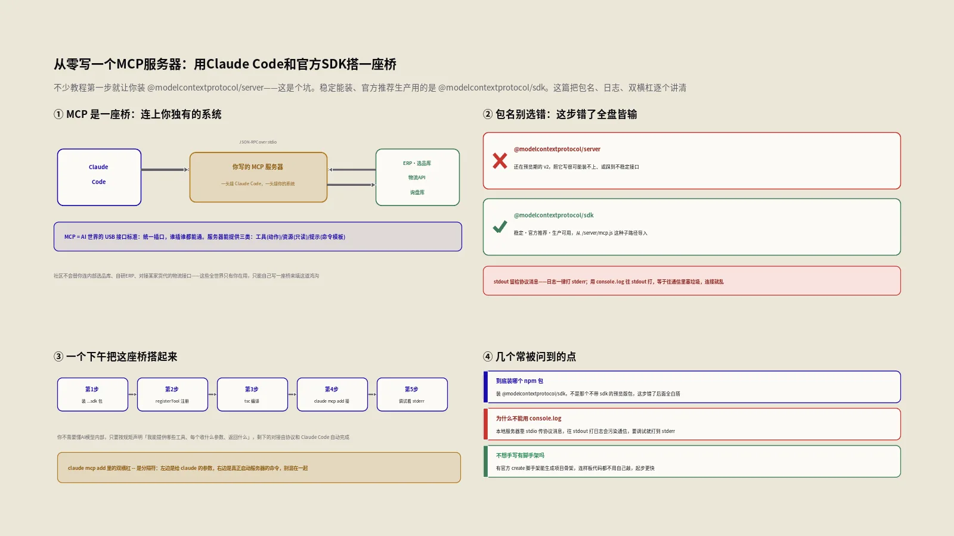
Task: Click '一头接 Claude Code，一头接你的系统' caption
Action: pos(258,183)
